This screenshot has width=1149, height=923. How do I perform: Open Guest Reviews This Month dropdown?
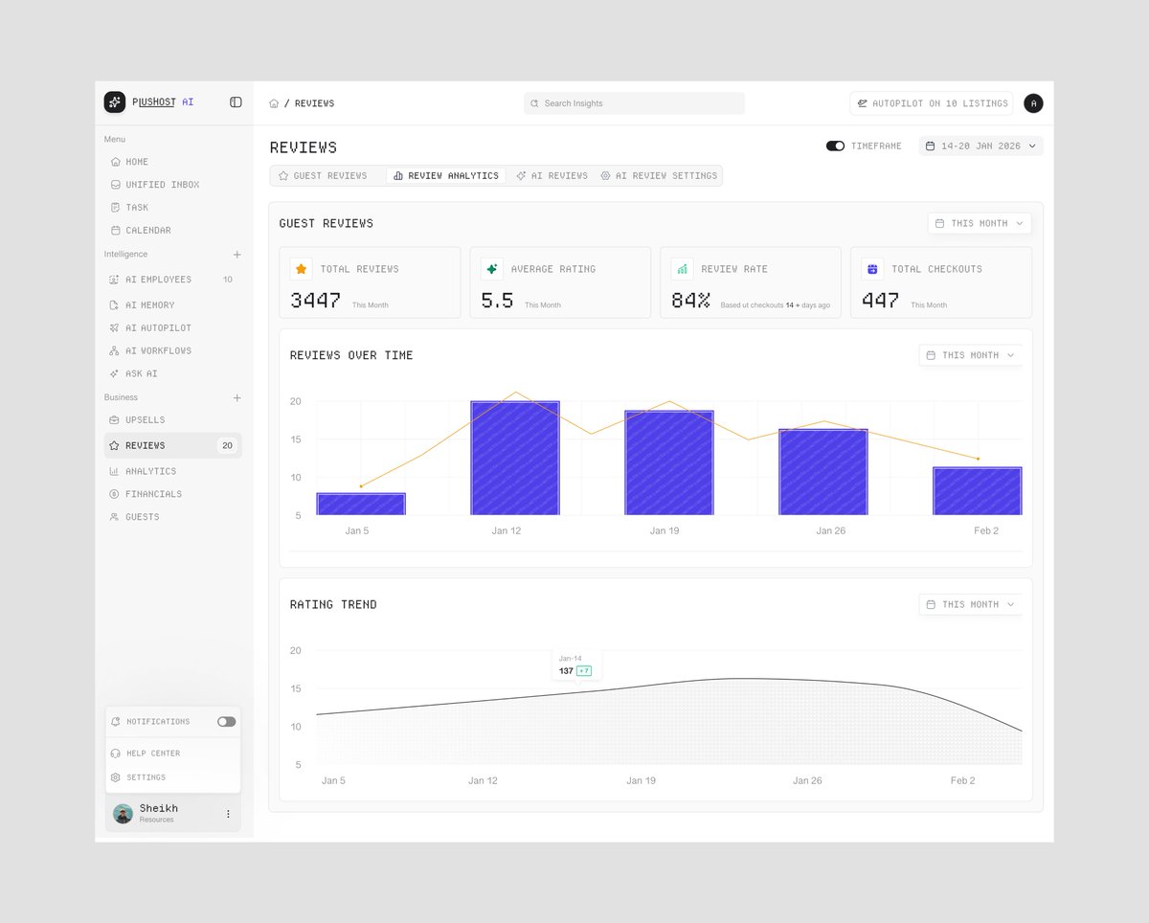(980, 223)
